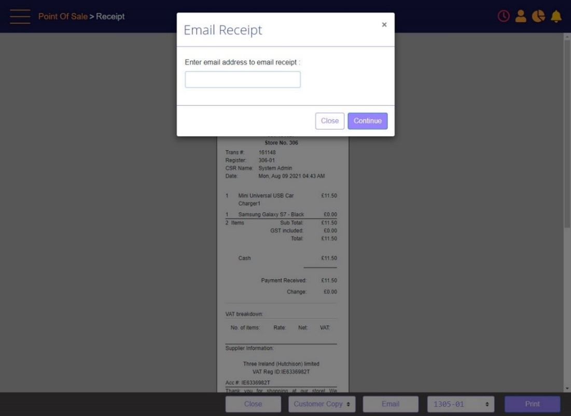Image resolution: width=571 pixels, height=416 pixels.
Task: Click Continue to send email receipt
Action: 367,121
